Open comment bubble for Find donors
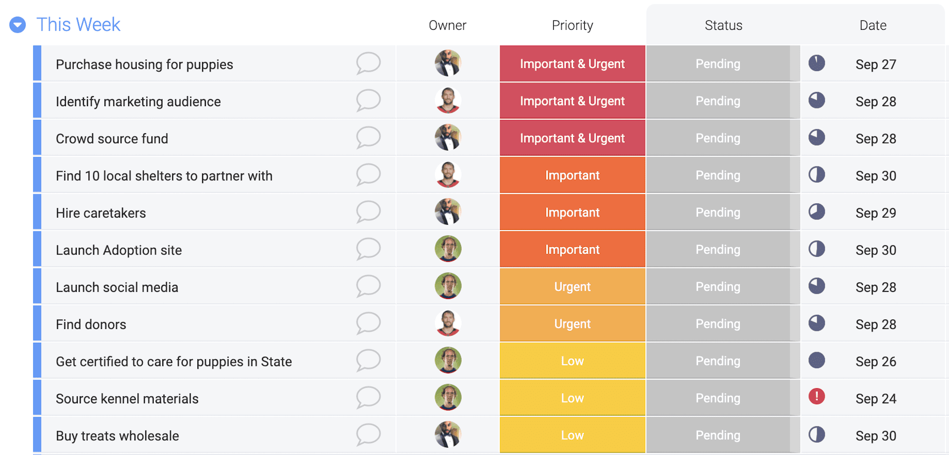Screen dimensions: 949x455 point(368,323)
